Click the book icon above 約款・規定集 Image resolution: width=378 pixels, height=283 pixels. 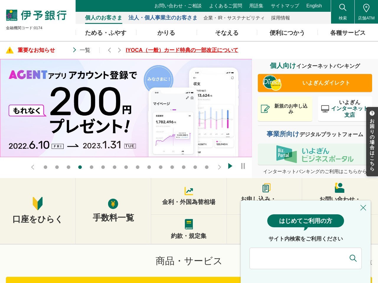click(189, 224)
